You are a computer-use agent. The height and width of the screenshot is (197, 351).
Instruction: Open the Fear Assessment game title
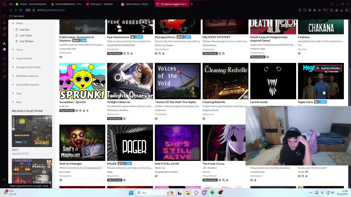click(x=118, y=37)
